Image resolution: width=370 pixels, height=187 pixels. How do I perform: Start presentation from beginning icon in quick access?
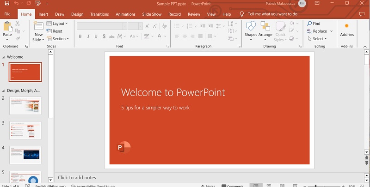[x=38, y=3]
